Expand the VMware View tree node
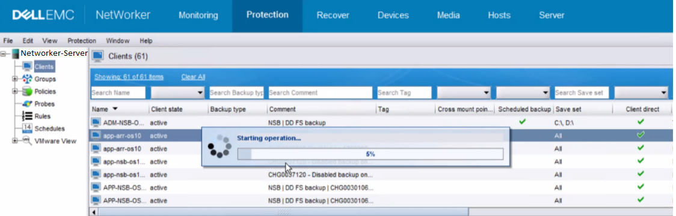This screenshot has height=216, width=676. [15, 141]
